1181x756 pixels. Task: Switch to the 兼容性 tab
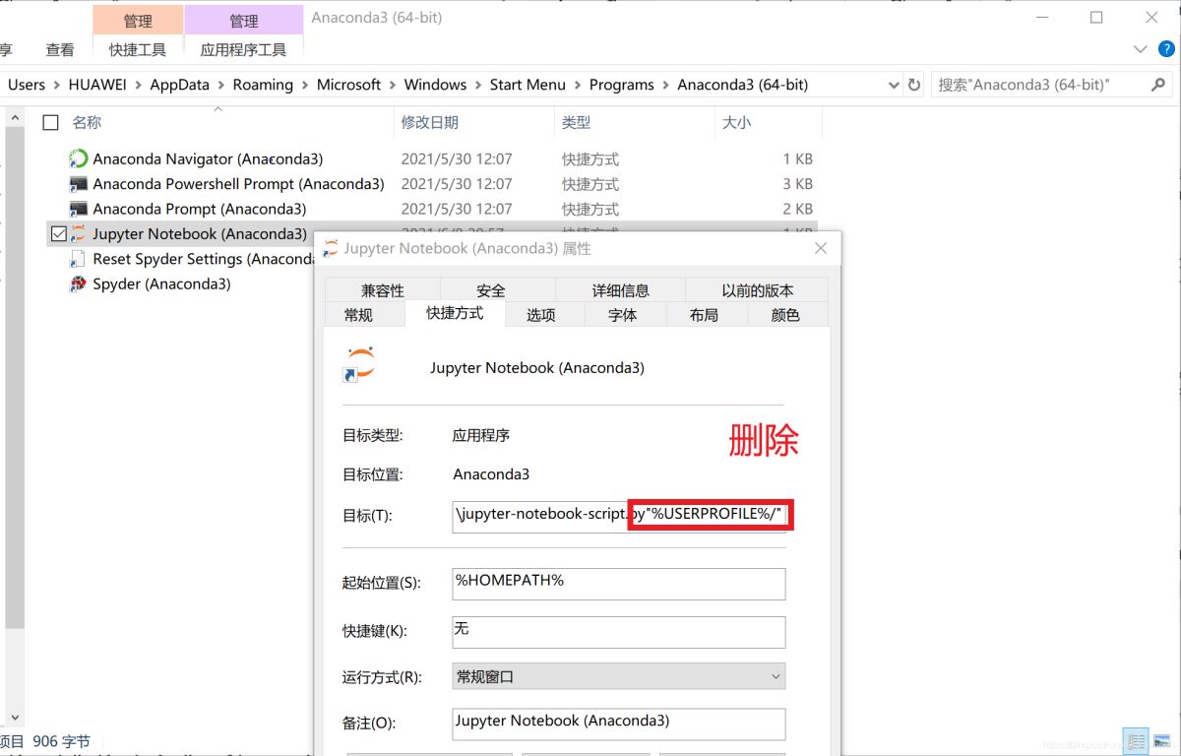[382, 290]
